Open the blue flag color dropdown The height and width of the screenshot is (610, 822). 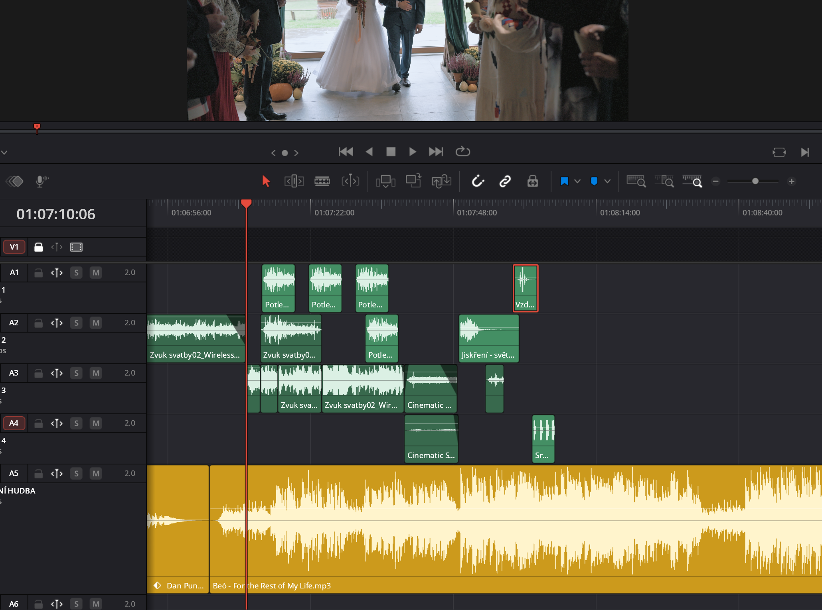[577, 181]
